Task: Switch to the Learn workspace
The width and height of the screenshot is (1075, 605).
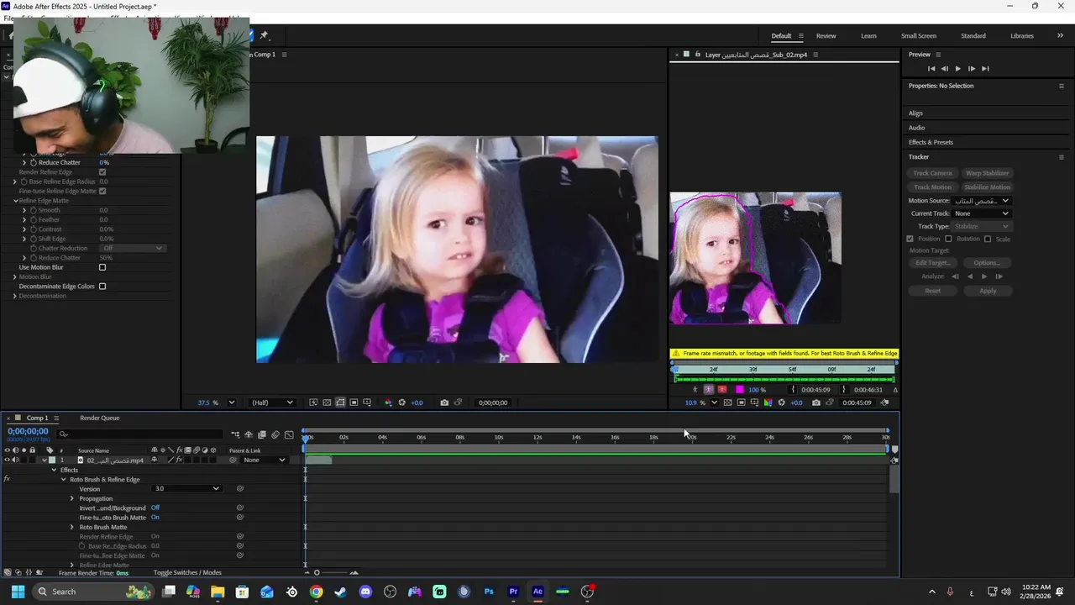Action: pos(868,36)
